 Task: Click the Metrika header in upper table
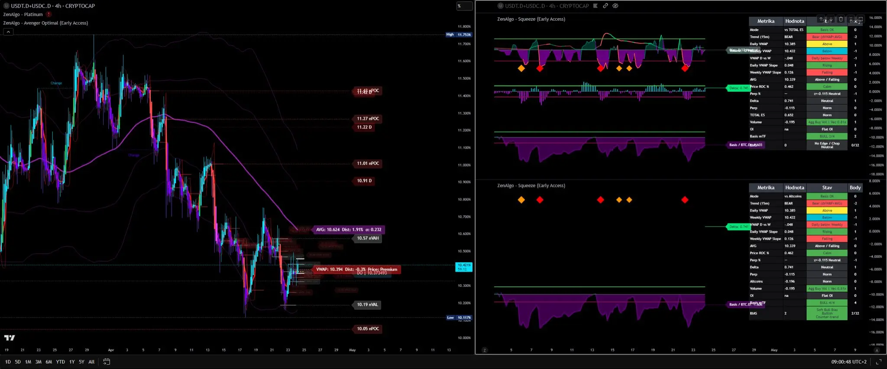click(x=766, y=21)
